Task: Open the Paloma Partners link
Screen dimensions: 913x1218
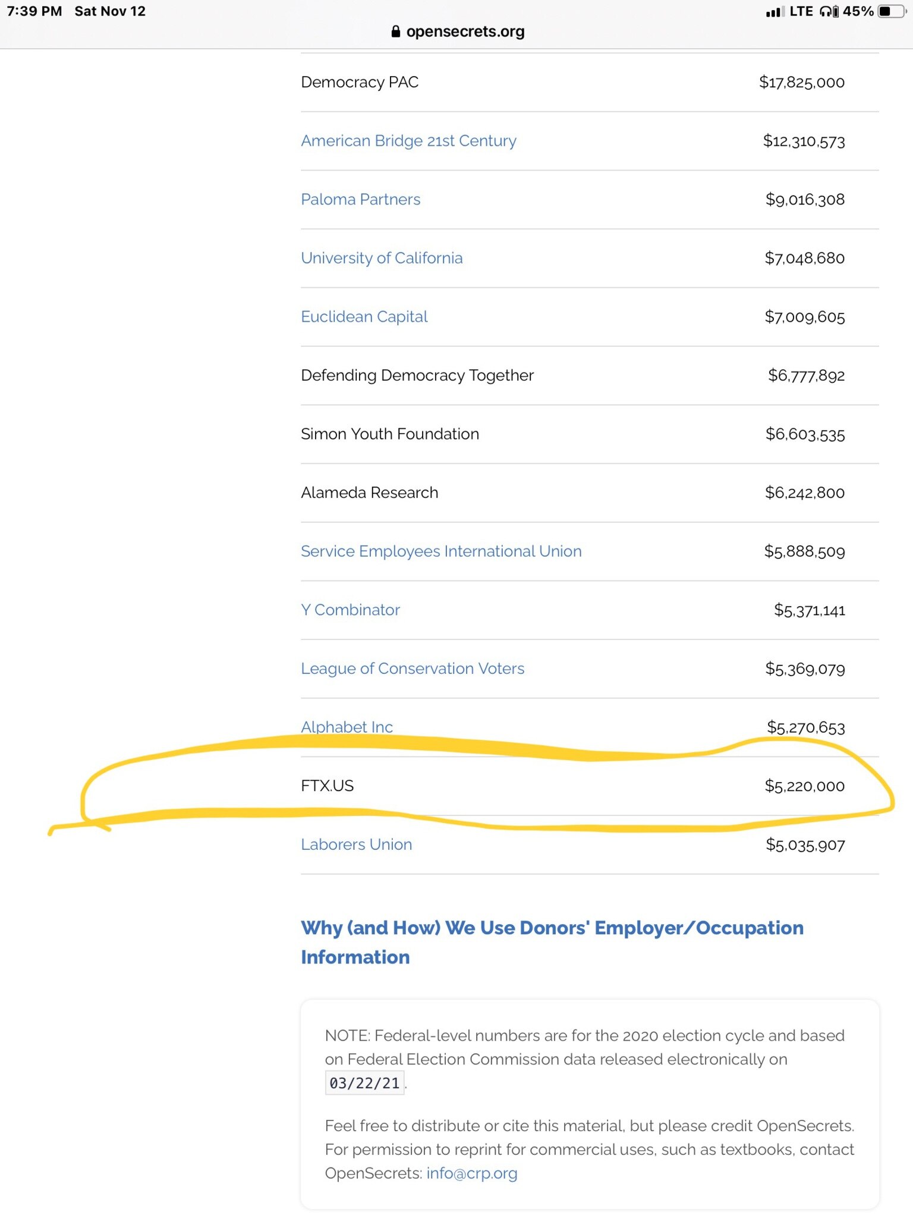Action: pyautogui.click(x=360, y=199)
